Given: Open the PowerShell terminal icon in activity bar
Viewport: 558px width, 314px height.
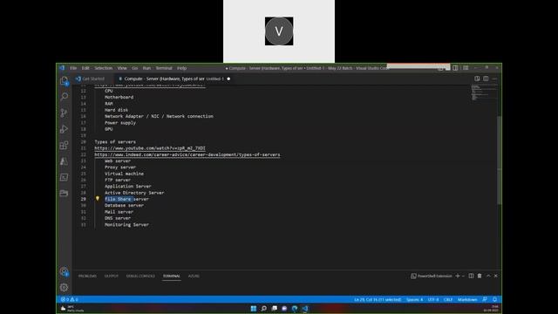Looking at the screenshot, I should click(64, 177).
